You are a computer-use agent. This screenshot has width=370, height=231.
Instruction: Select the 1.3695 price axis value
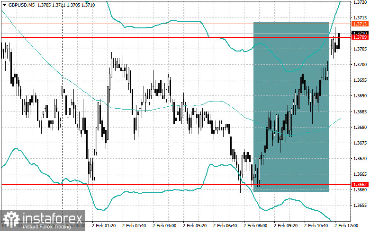[360, 80]
